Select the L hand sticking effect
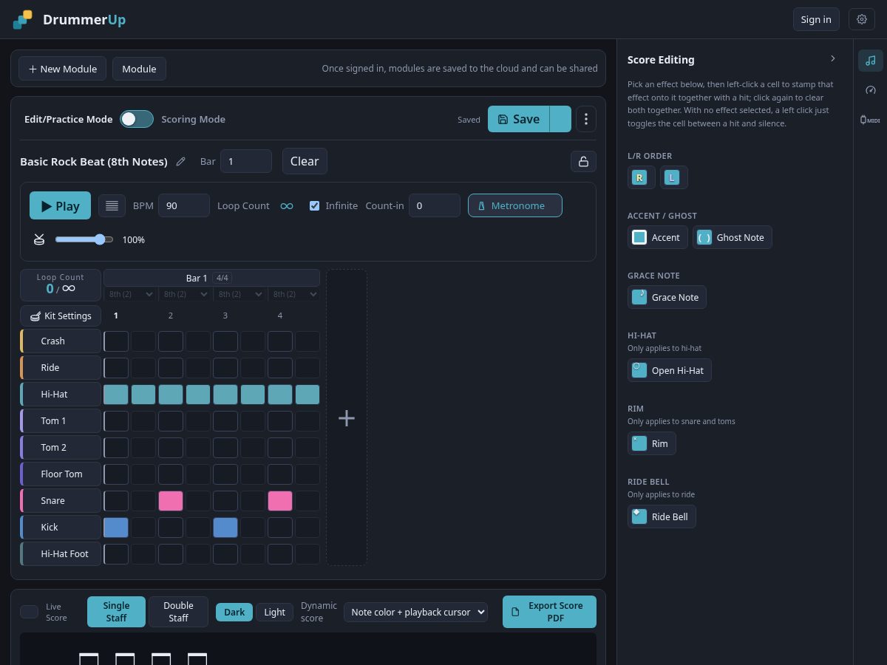 point(673,177)
